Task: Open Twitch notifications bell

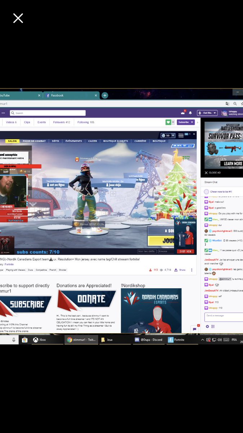Action: 190,113
